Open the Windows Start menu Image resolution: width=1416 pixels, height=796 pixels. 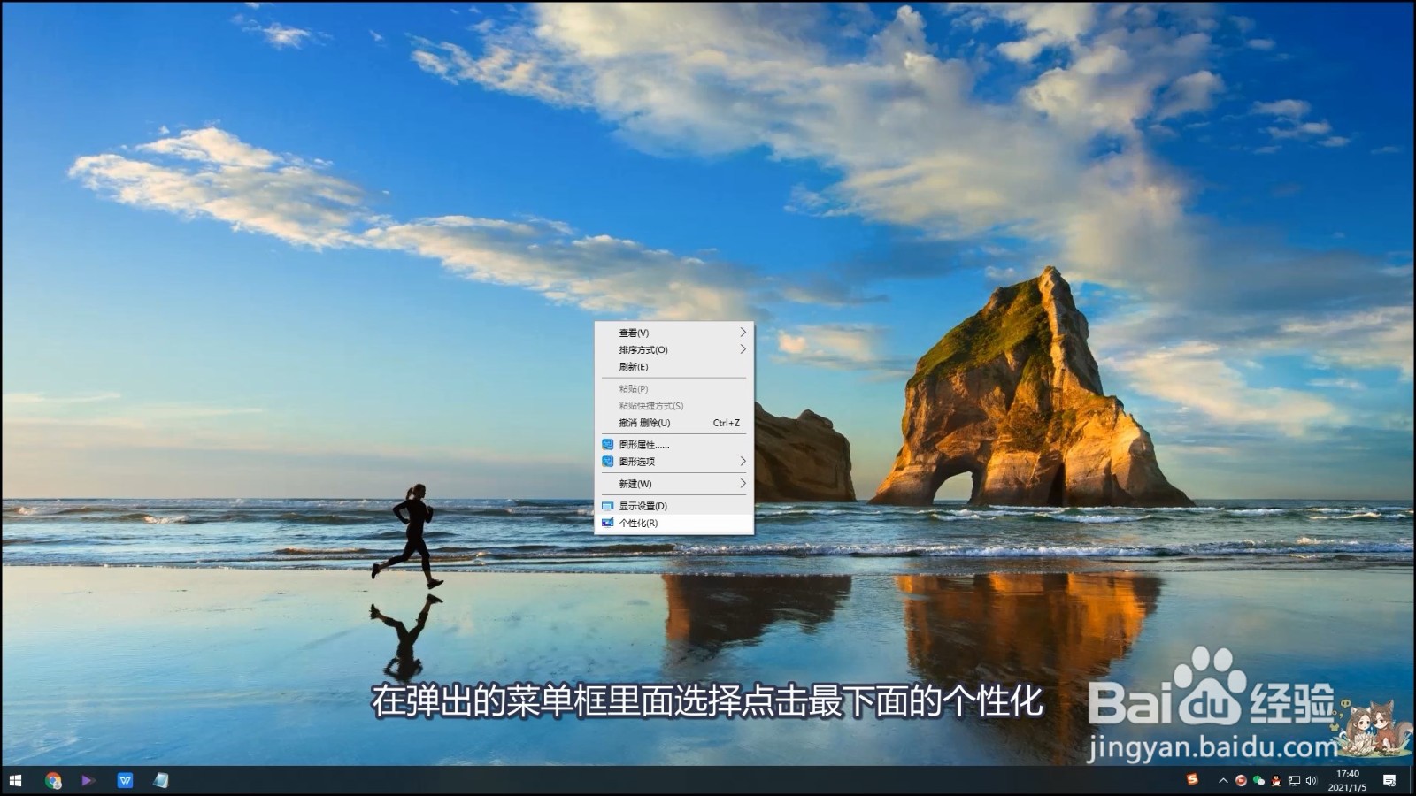(16, 780)
